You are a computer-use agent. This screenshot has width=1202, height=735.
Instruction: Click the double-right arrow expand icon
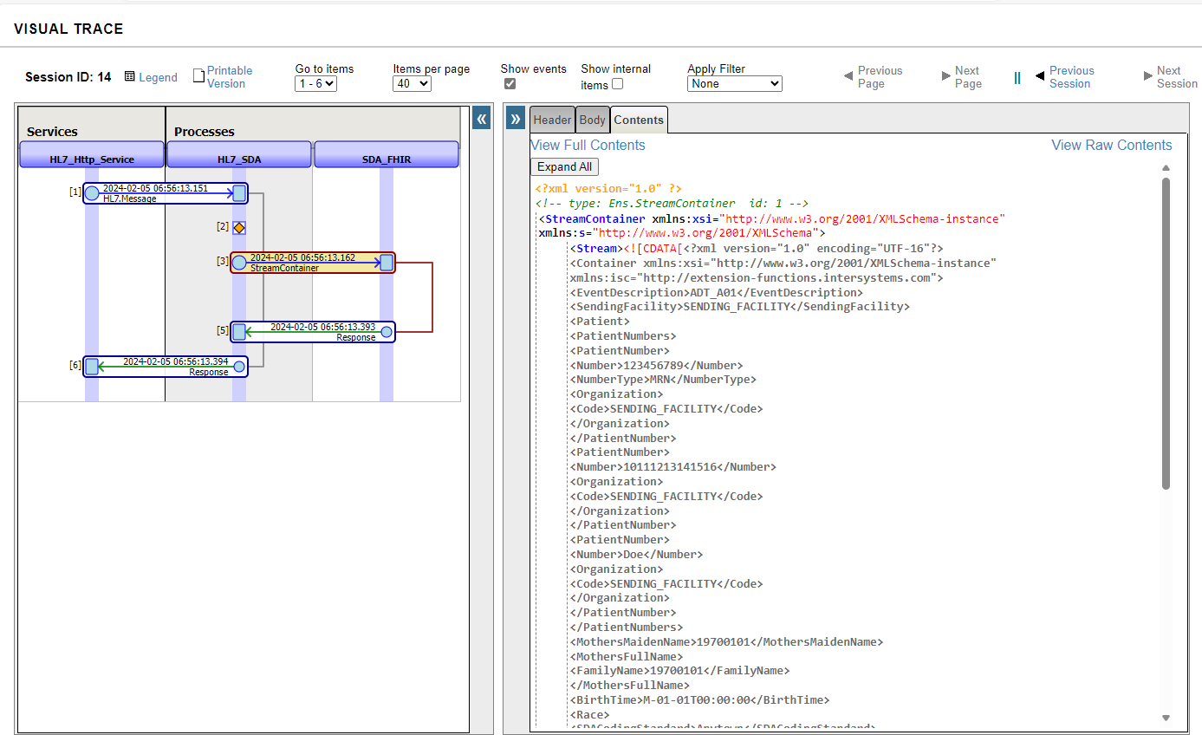click(x=516, y=119)
